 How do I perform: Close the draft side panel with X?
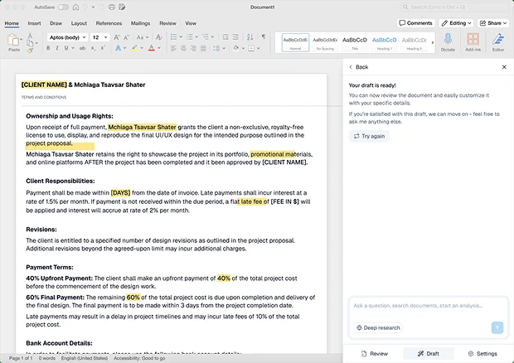point(504,67)
